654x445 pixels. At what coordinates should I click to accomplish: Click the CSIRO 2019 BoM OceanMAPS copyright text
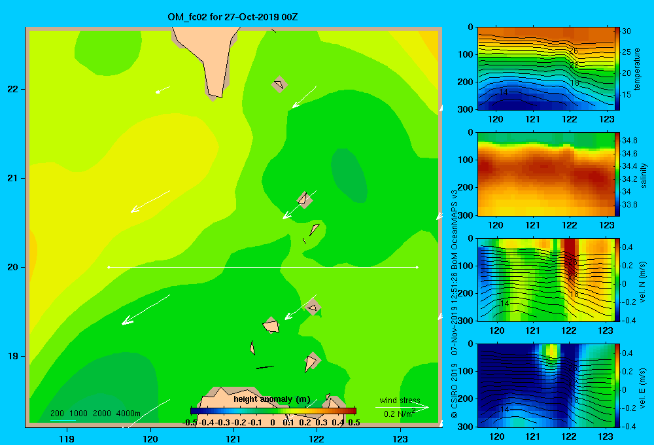(455, 304)
